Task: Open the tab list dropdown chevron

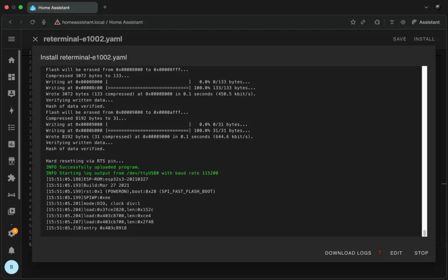Action: tap(426, 7)
